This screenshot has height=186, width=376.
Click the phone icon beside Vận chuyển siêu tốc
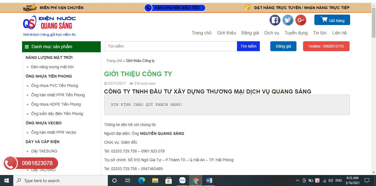click(148, 8)
